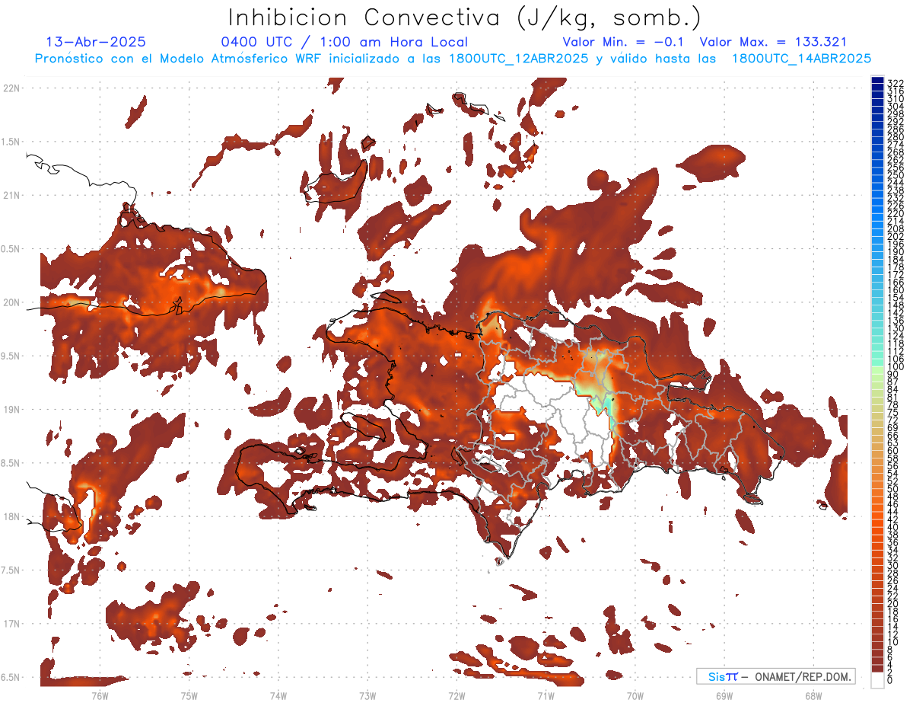
Task: Click the '73W' longitude label
Action: tap(367, 695)
